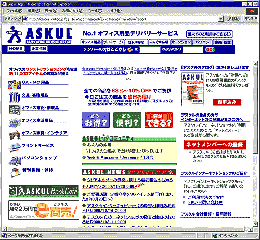The height and width of the screenshot is (240, 260).
Task: Open the 10月23日 price reduction news link
Action: click(x=128, y=197)
